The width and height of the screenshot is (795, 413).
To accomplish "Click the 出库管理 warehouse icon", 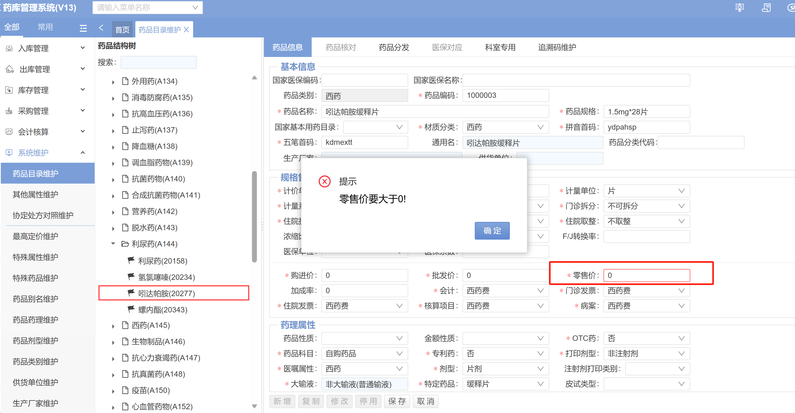I will pos(9,69).
